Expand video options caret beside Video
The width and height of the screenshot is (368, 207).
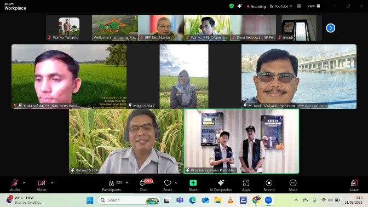point(52,183)
